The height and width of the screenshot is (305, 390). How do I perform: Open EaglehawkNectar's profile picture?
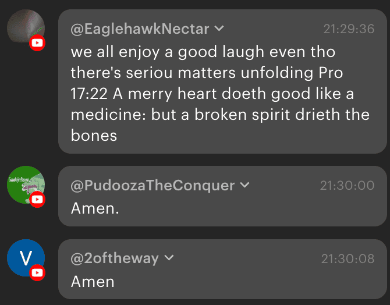click(x=24, y=27)
